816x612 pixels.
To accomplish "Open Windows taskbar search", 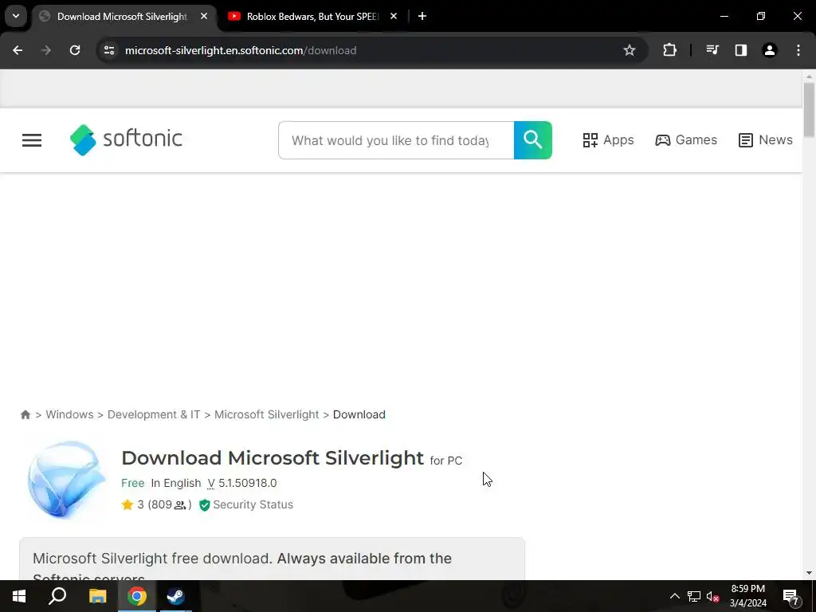I will point(57,596).
